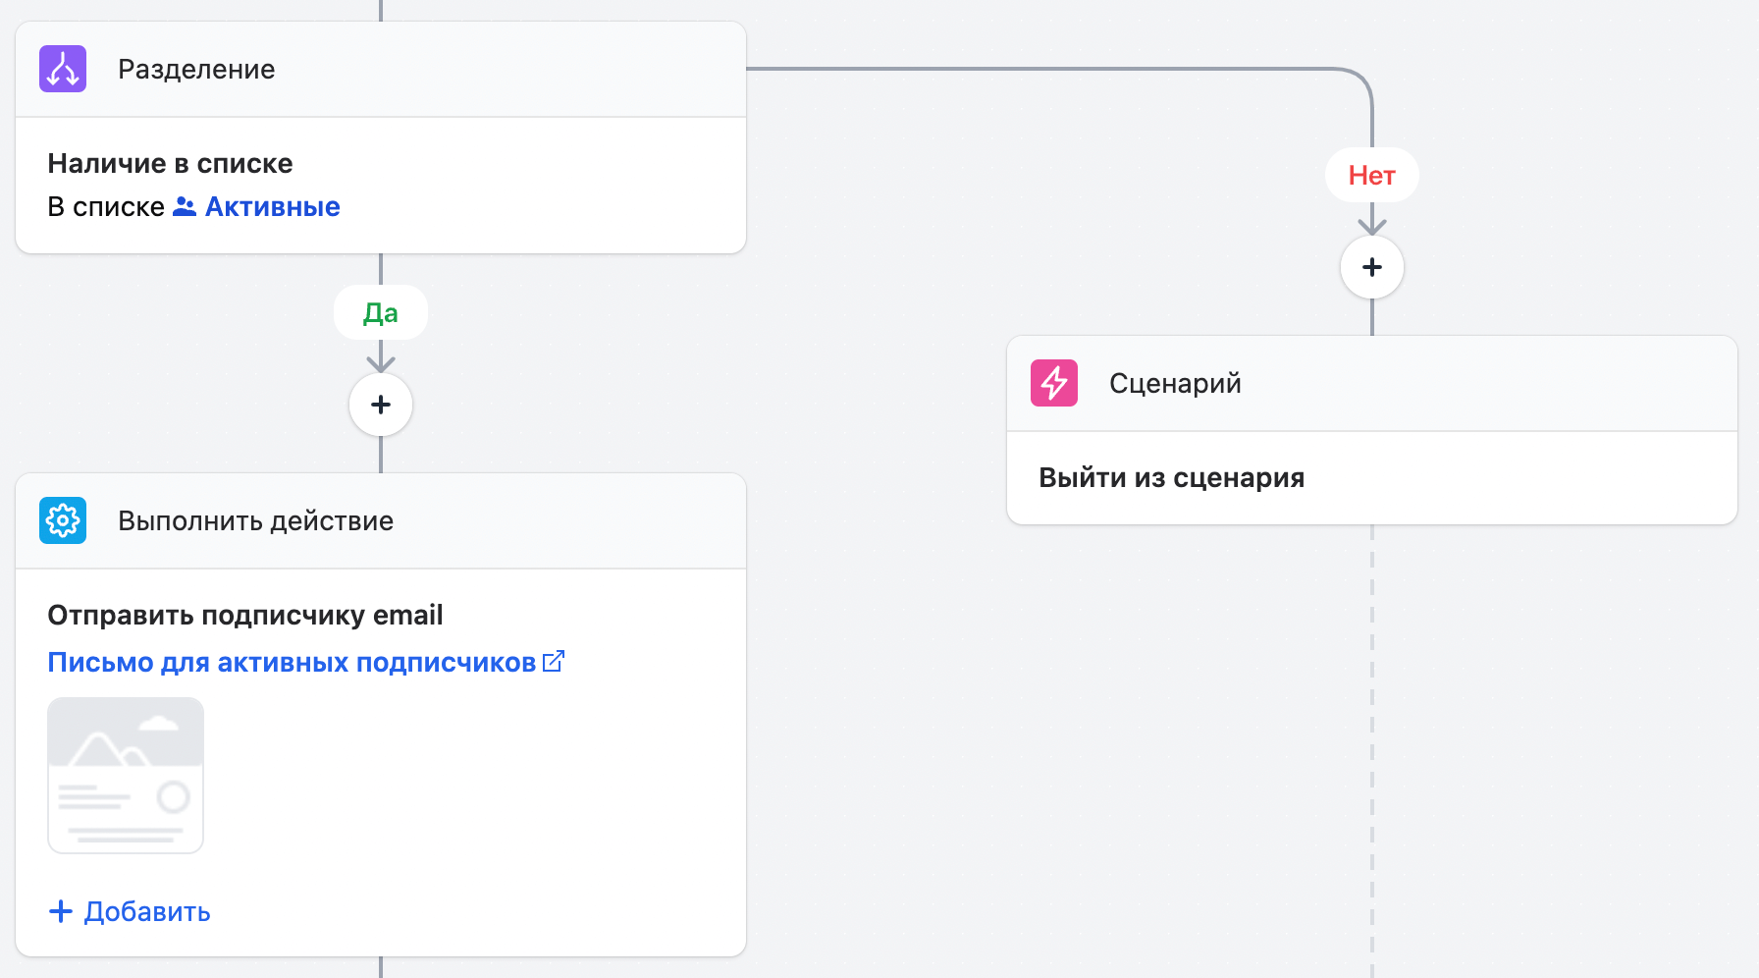Select the Сценарий block header title
The image size is (1759, 978).
[1175, 383]
